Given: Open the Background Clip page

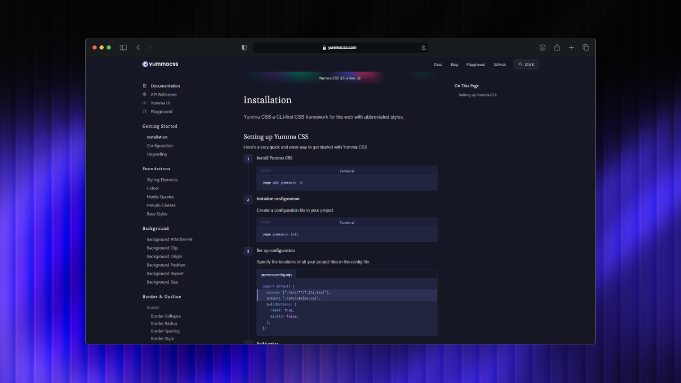Looking at the screenshot, I should tap(162, 248).
